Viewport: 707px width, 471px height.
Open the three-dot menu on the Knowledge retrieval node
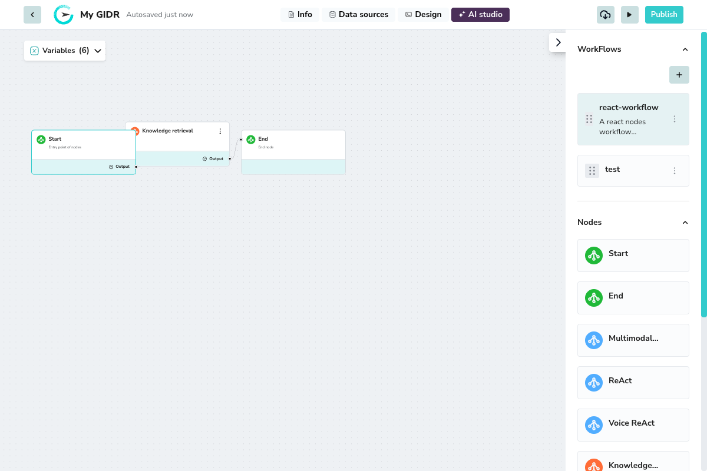[x=220, y=131]
